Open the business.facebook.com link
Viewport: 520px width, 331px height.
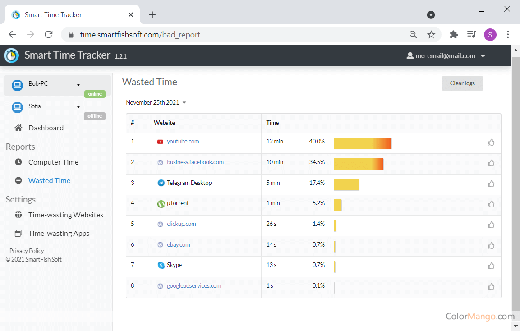[x=195, y=162]
